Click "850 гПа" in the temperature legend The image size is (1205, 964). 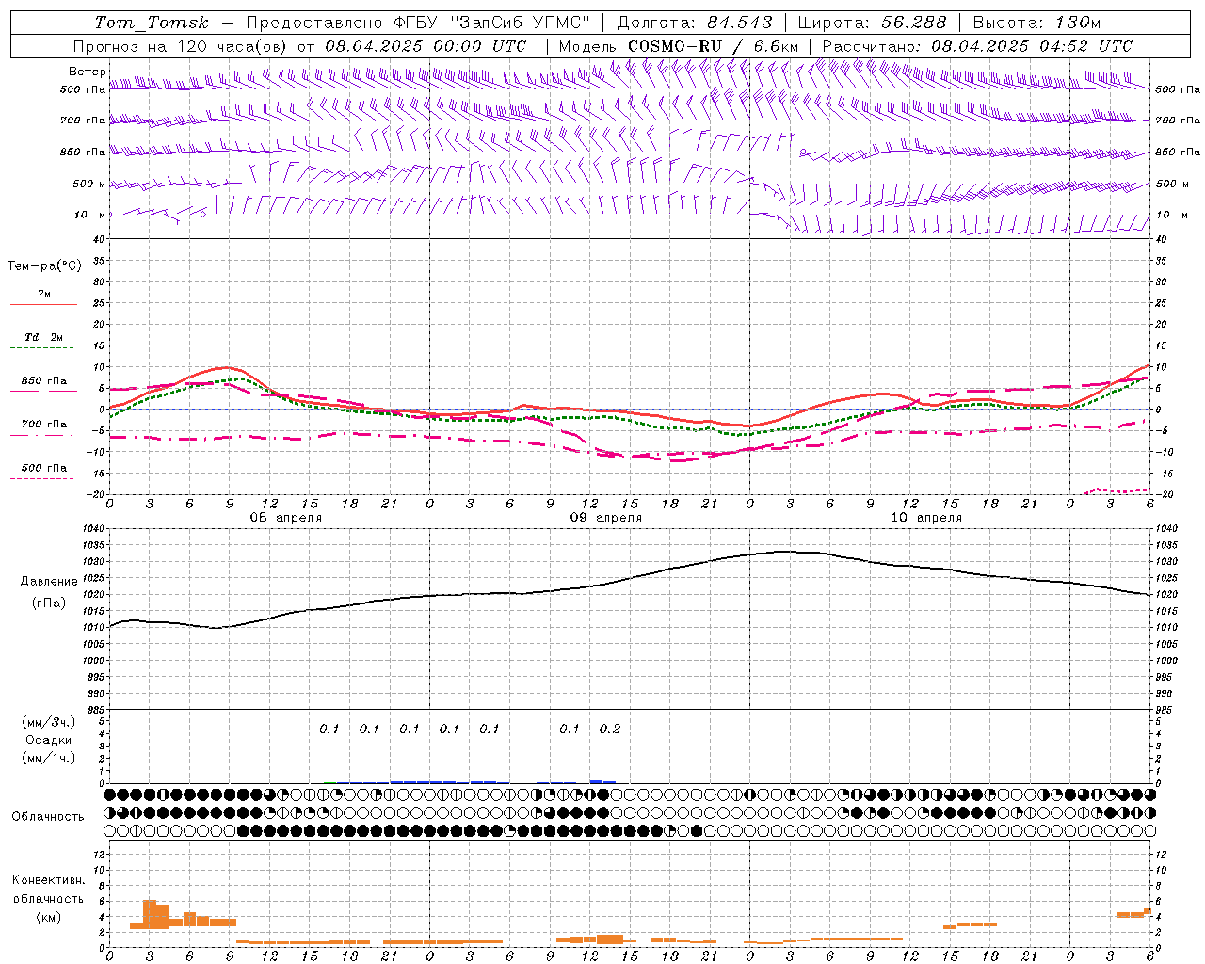click(43, 381)
